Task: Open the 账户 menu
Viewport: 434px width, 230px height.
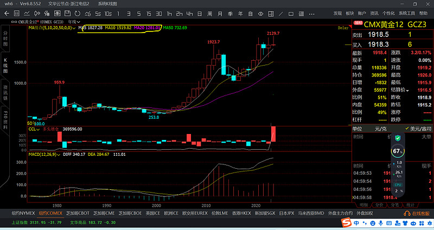Action: click(x=362, y=13)
